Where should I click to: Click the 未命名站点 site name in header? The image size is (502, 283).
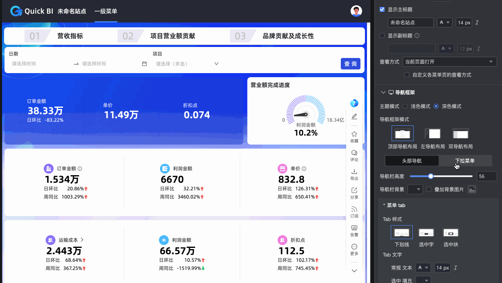[x=72, y=11]
